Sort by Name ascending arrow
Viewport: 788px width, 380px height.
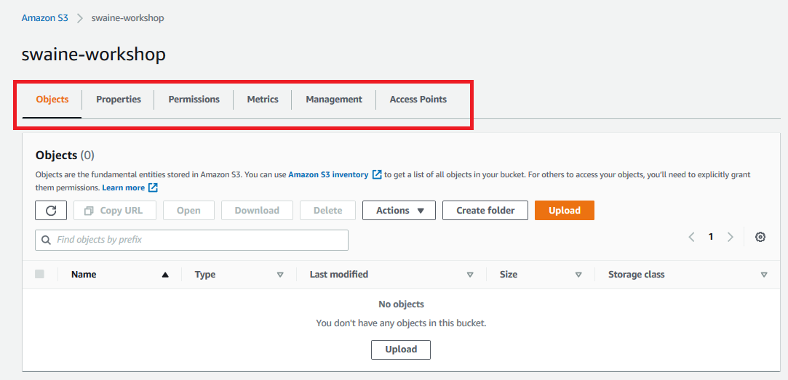coord(165,275)
